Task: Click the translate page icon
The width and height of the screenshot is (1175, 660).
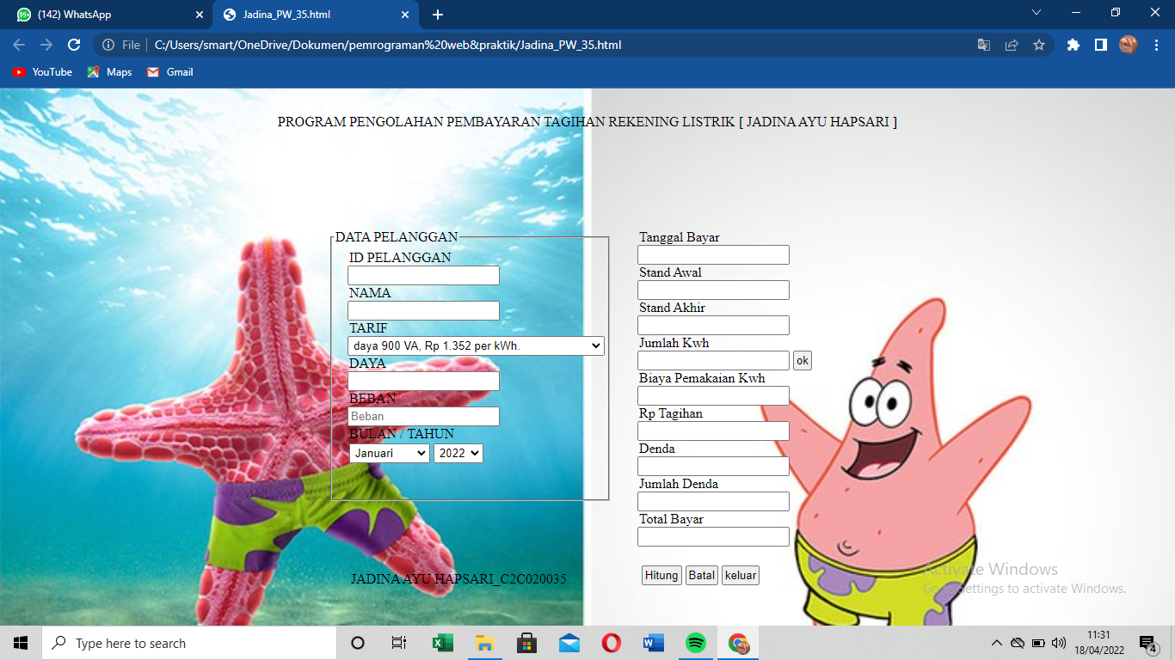Action: click(x=984, y=45)
